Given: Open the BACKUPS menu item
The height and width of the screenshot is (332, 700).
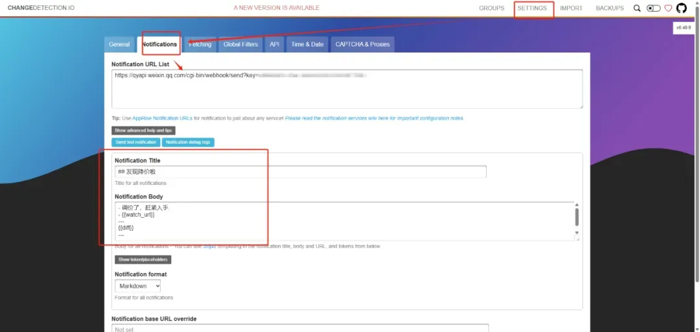Looking at the screenshot, I should click(609, 8).
